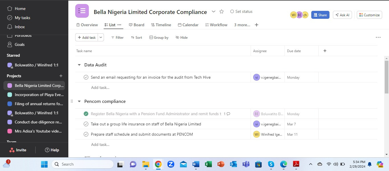The image size is (389, 171).
Task: Open Incorporation of Playa Eve... project in sidebar
Action: [34, 95]
